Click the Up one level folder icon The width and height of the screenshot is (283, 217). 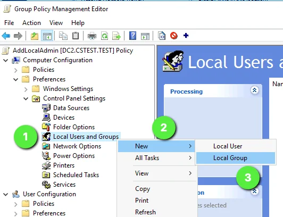(35, 36)
